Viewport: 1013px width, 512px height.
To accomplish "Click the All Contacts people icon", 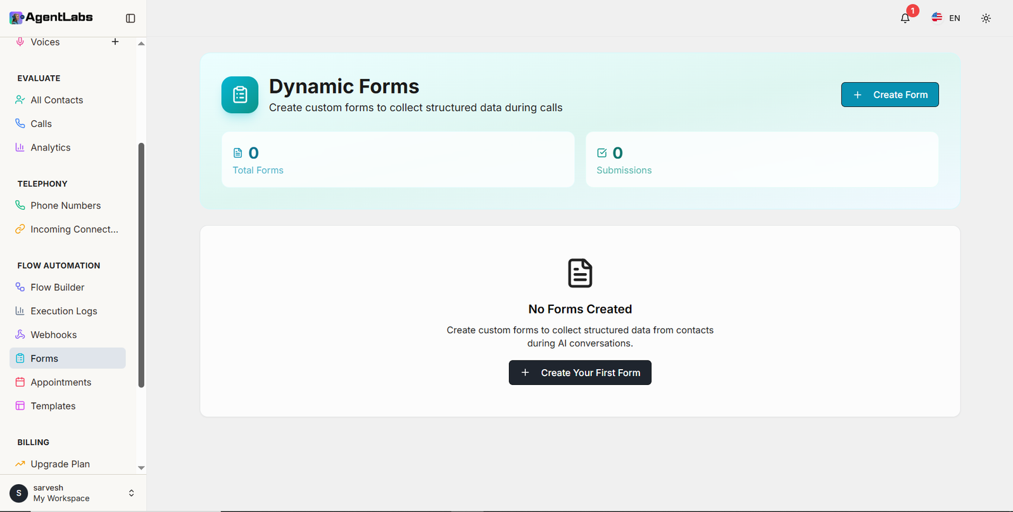I will point(20,100).
